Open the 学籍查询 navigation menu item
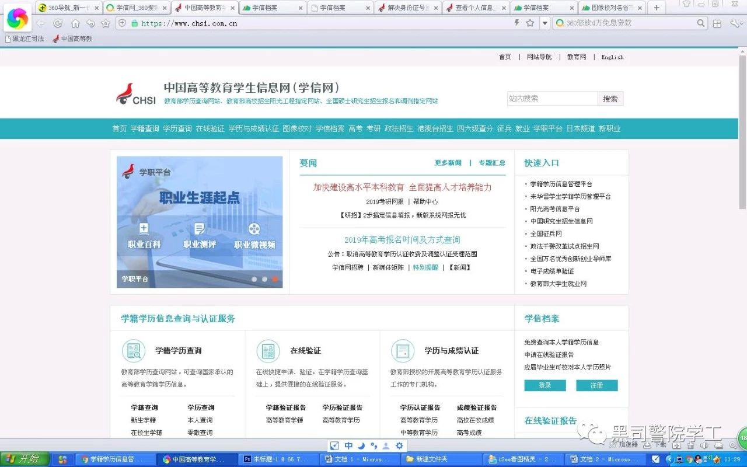747x467 pixels. pyautogui.click(x=145, y=128)
